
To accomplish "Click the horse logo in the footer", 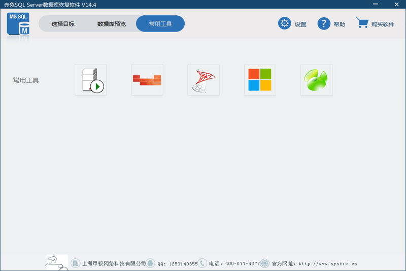I will coord(57,262).
